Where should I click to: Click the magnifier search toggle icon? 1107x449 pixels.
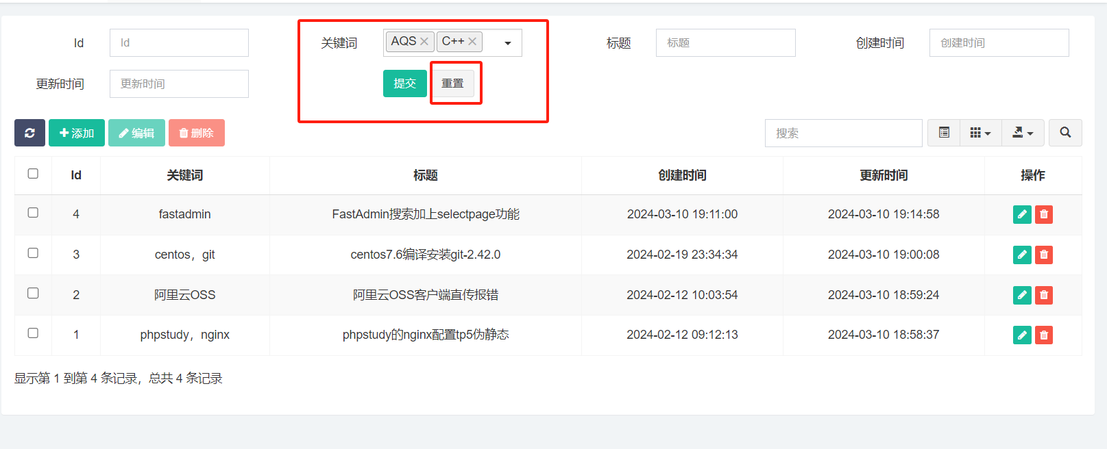[x=1065, y=133]
